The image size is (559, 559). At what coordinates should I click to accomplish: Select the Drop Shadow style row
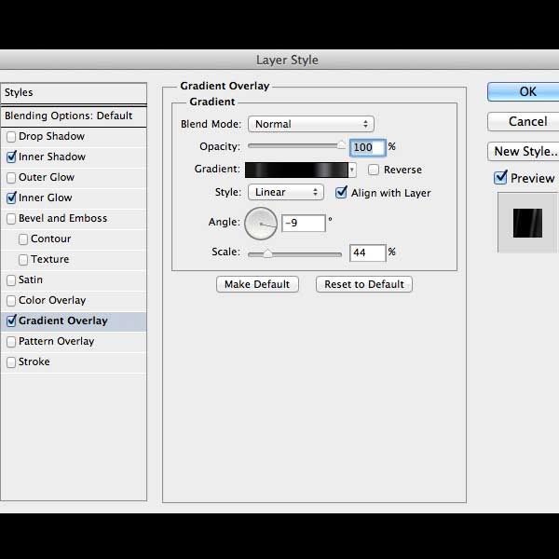(74, 137)
